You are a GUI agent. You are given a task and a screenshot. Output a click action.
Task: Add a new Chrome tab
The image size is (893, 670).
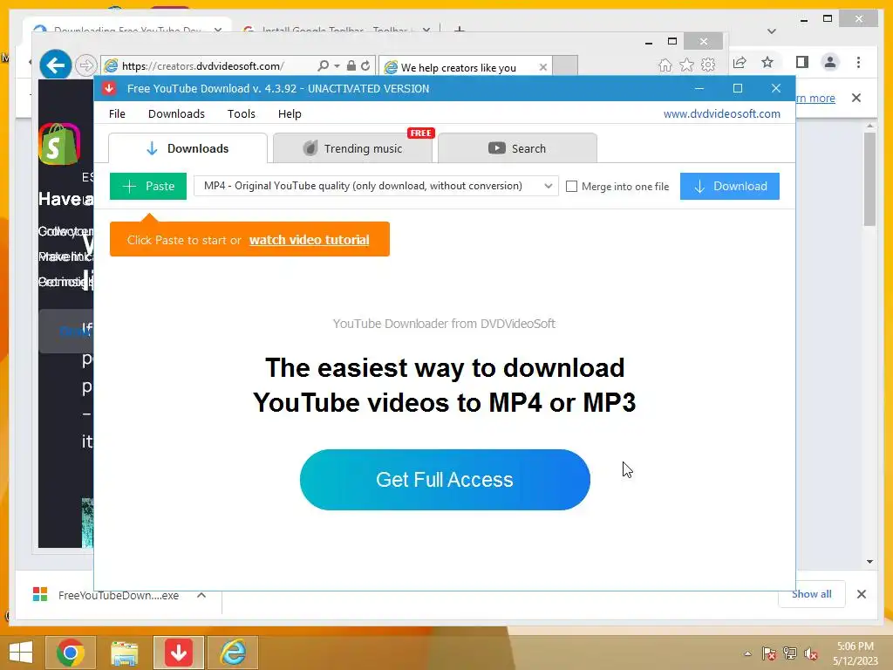(x=460, y=30)
